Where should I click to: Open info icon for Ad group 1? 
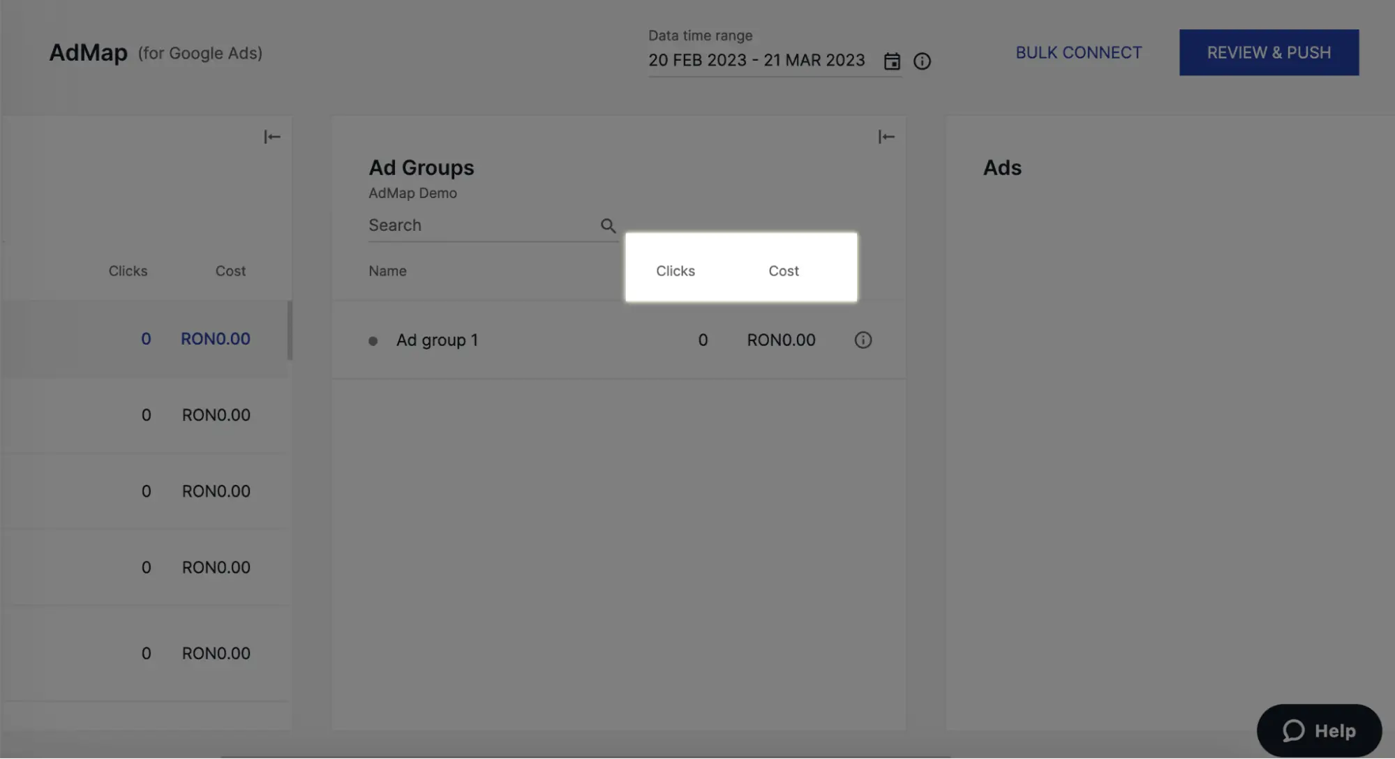[863, 340]
